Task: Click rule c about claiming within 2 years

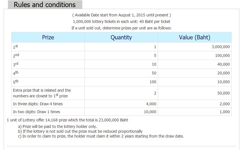Action: tap(101, 136)
